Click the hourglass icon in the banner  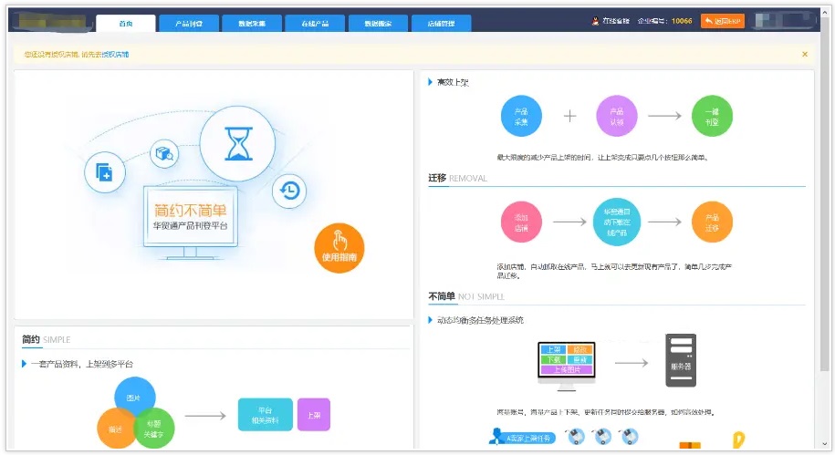pos(237,143)
